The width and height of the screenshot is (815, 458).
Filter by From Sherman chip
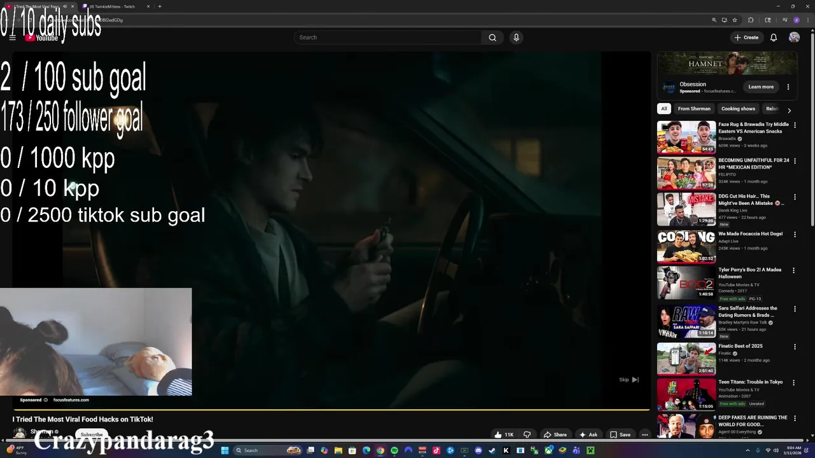click(x=694, y=109)
